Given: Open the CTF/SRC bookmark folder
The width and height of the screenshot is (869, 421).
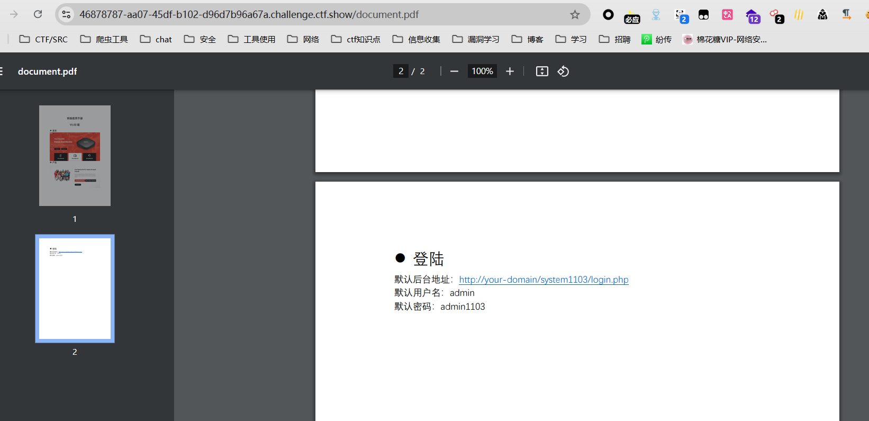Looking at the screenshot, I should pyautogui.click(x=43, y=39).
